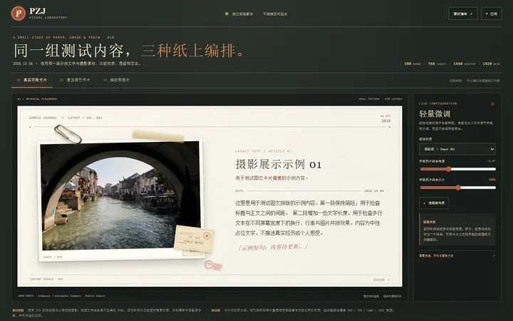Viewport: 513px width, 321px height.
Task: Switch to the 03 tab
Action: (x=116, y=80)
